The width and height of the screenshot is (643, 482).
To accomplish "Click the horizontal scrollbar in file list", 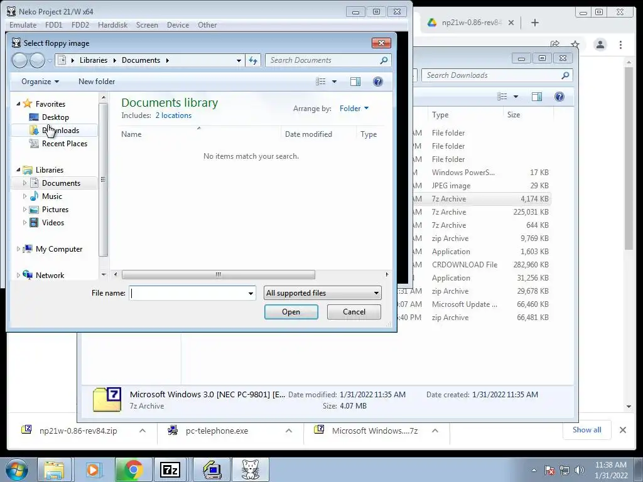I will (219, 275).
